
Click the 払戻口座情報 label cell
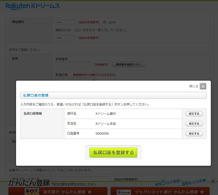pyautogui.click(x=42, y=124)
